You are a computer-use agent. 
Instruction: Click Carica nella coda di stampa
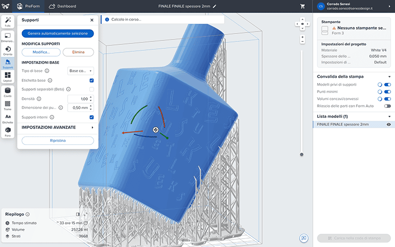pyautogui.click(x=354, y=238)
